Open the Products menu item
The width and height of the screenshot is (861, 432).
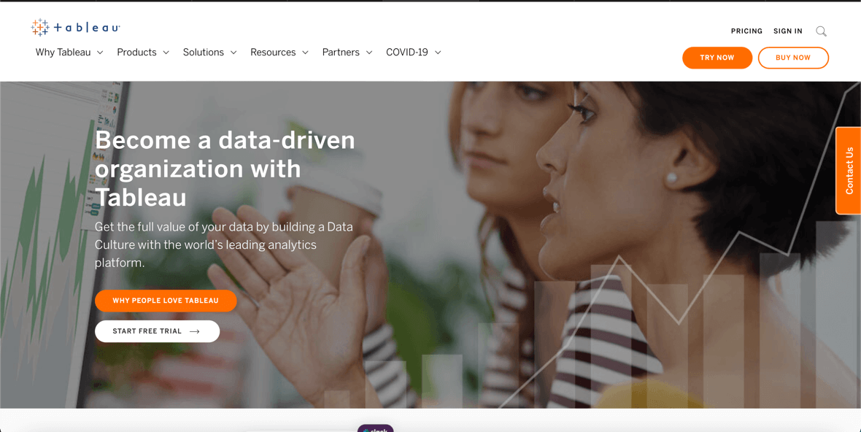pos(136,52)
